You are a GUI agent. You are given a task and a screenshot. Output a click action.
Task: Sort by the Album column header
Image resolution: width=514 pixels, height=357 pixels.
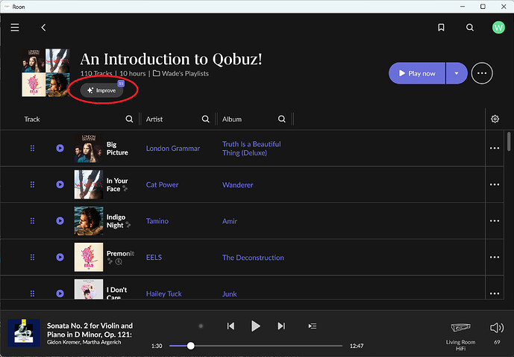pos(232,119)
